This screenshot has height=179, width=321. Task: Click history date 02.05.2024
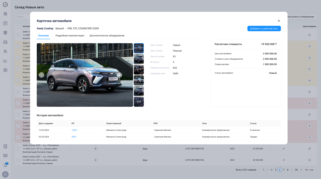pos(44,137)
